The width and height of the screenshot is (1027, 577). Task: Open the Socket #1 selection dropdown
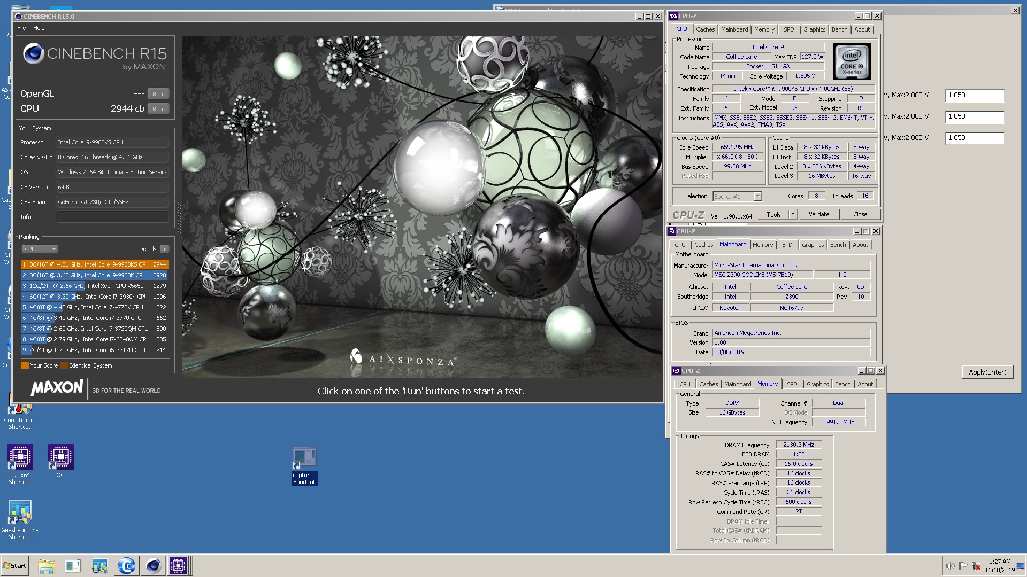pyautogui.click(x=737, y=197)
